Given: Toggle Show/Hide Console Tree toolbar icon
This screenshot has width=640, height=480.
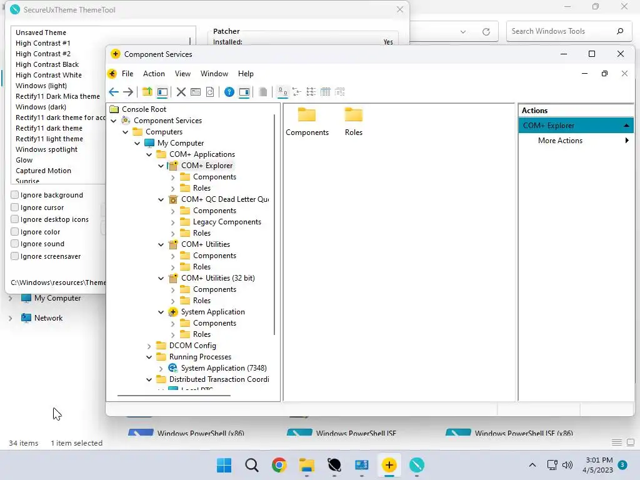Looking at the screenshot, I should click(x=162, y=92).
